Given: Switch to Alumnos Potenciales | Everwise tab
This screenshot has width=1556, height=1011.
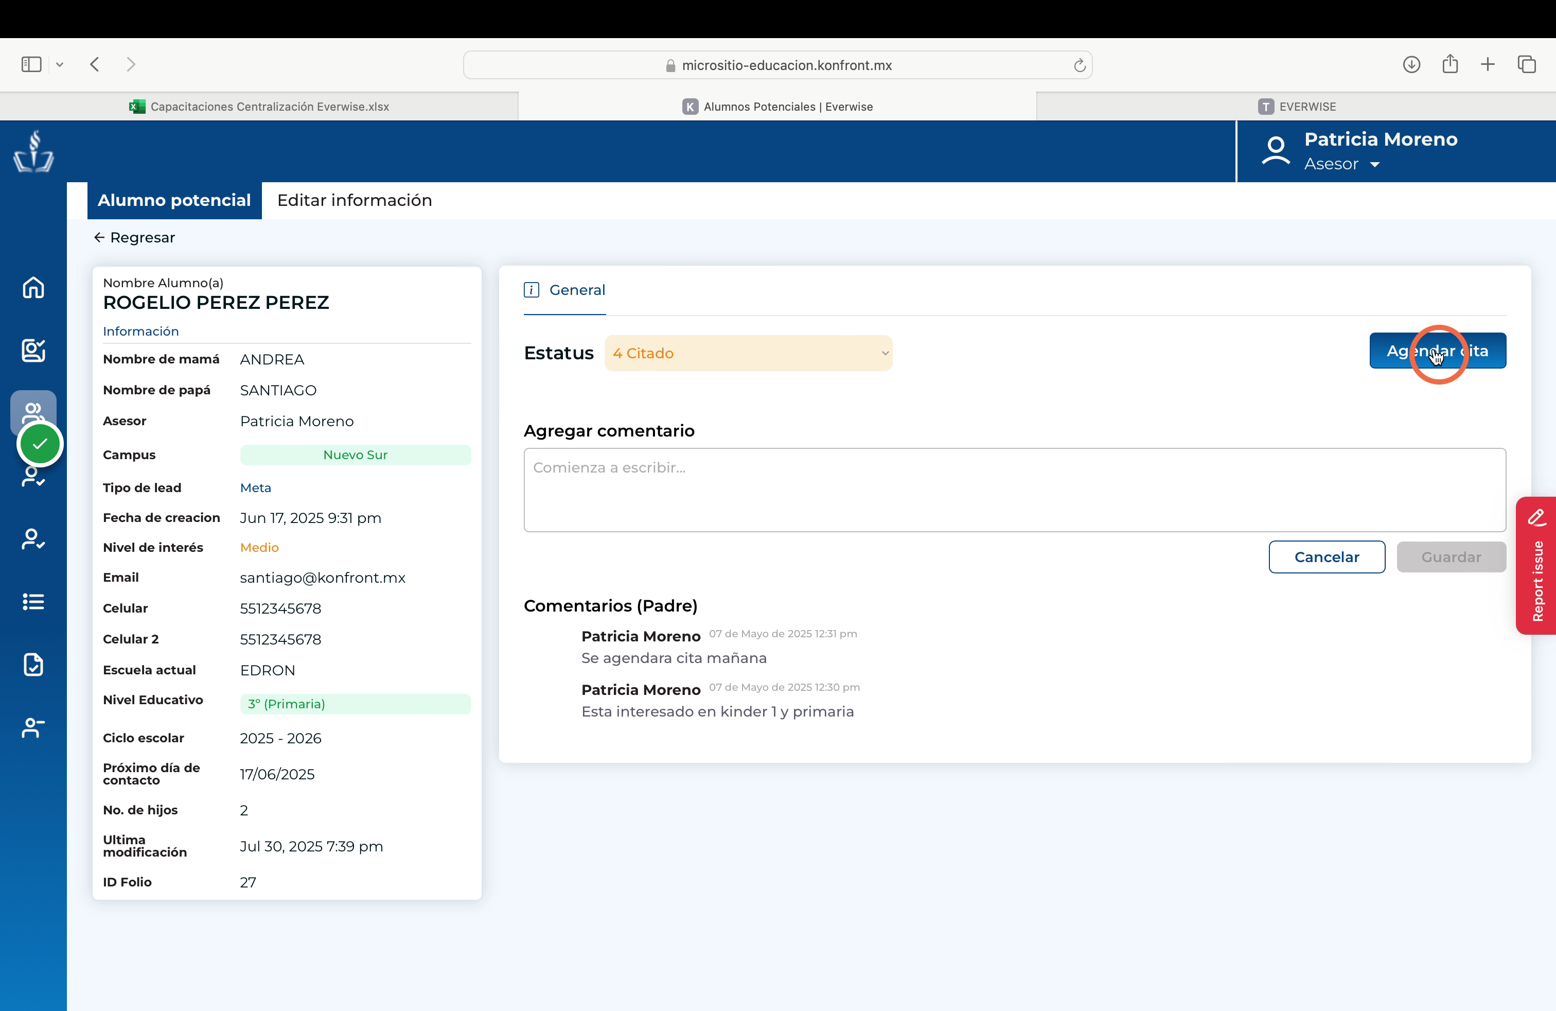Looking at the screenshot, I should pos(777,107).
